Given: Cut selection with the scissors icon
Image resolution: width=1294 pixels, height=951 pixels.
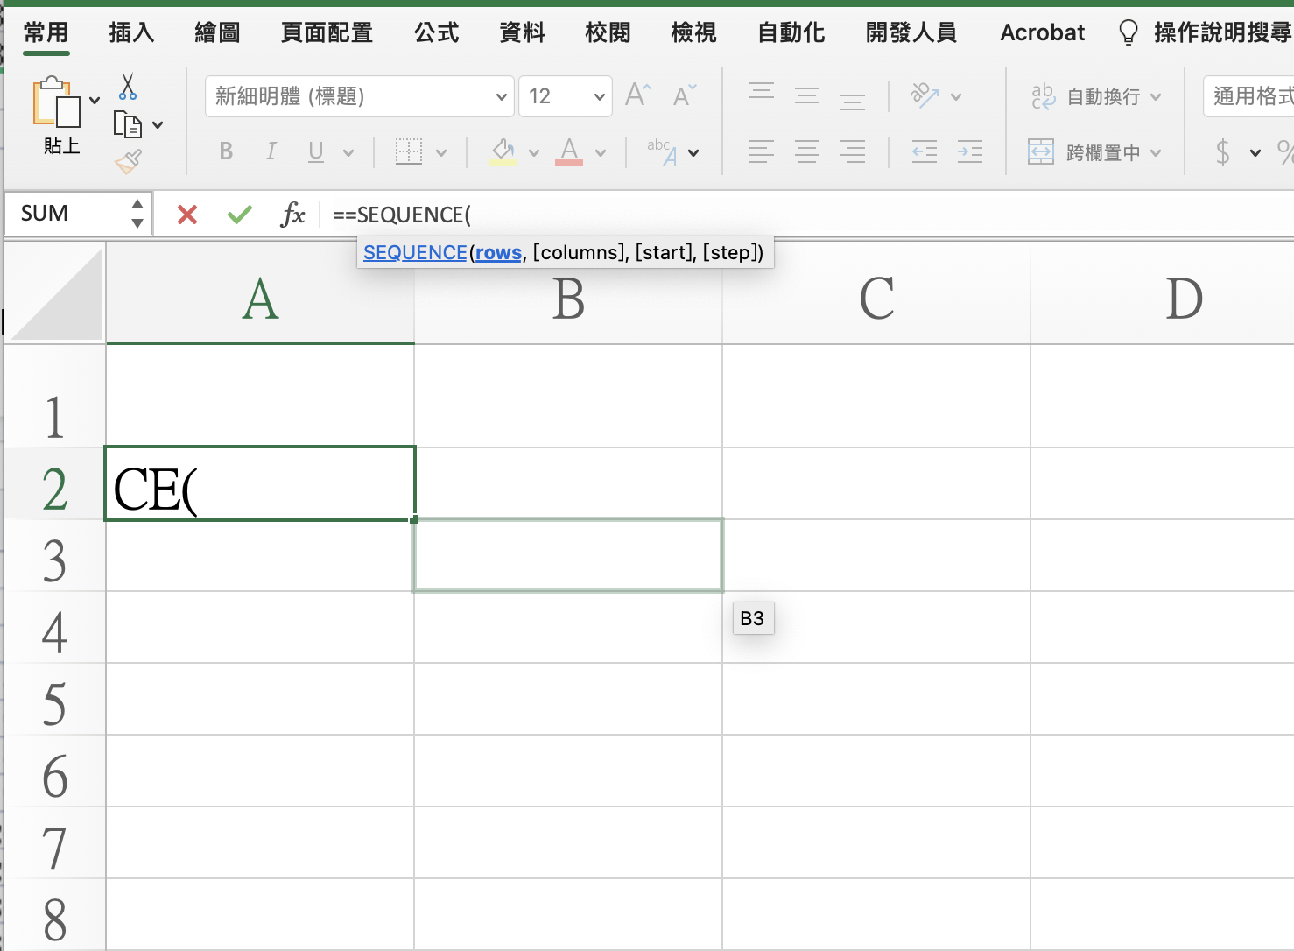Looking at the screenshot, I should point(128,86).
